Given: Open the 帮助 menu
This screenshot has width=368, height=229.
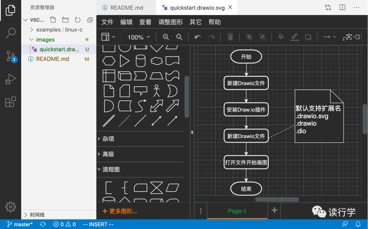Looking at the screenshot, I should coord(215,22).
